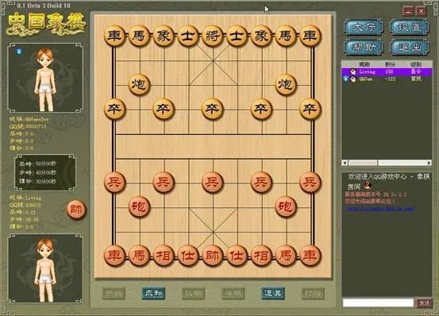Select the QQGam player row in list
The width and height of the screenshot is (439, 316).
387,79
